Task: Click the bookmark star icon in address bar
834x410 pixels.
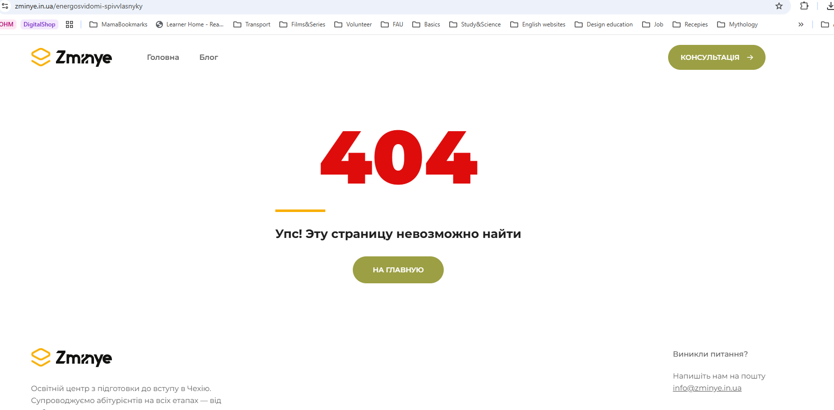Action: pos(779,6)
